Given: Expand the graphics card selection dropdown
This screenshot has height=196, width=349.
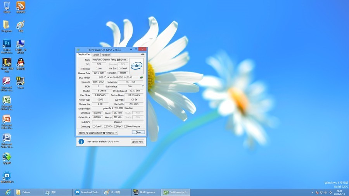Looking at the screenshot, I should pyautogui.click(x=98, y=132).
